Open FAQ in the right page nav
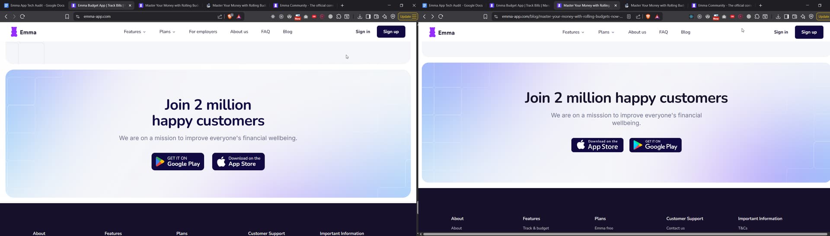This screenshot has height=236, width=830. coord(664,32)
